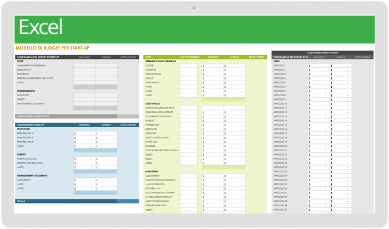Image resolution: width=389 pixels, height=229 pixels.
Task: Select the due-date cell for Affitto/Locazione di spazi
Action: coord(189,108)
